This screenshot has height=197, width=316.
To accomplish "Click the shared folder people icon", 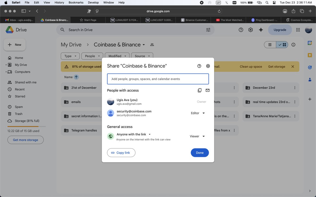I will click(x=152, y=45).
